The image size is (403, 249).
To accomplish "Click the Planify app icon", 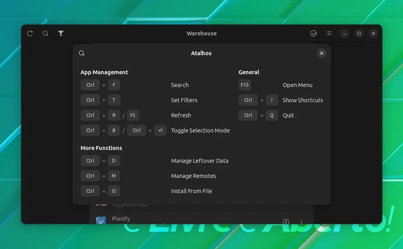I will coord(101,220).
